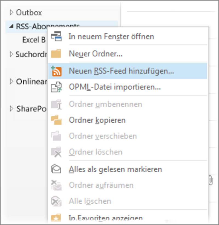Click the open envelope mark-as-read icon
Image resolution: width=219 pixels, height=225 pixels.
pyautogui.click(x=56, y=169)
